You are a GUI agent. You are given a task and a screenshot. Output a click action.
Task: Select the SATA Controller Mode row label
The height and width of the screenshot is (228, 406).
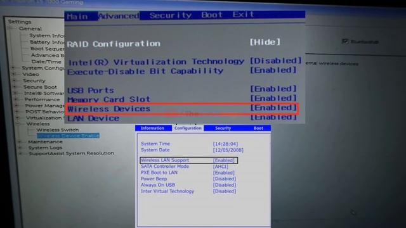tap(165, 167)
